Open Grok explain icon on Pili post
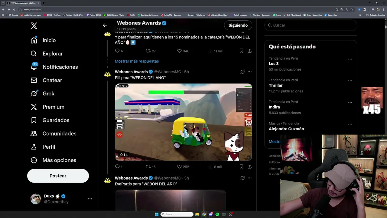This screenshot has width=387, height=218. [242, 72]
